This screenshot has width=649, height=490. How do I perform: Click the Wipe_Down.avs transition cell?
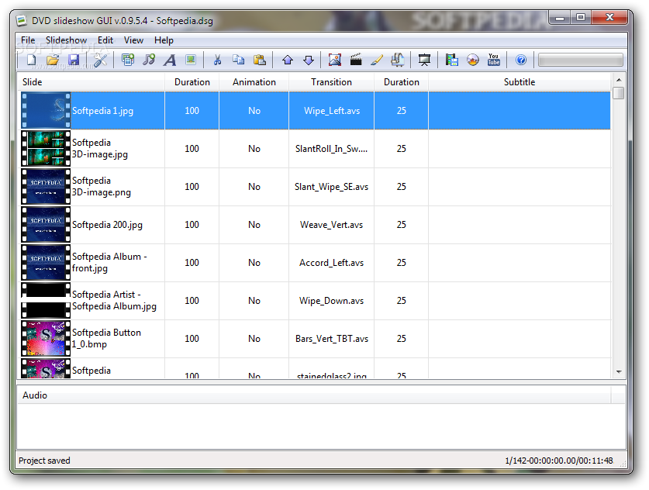(332, 301)
